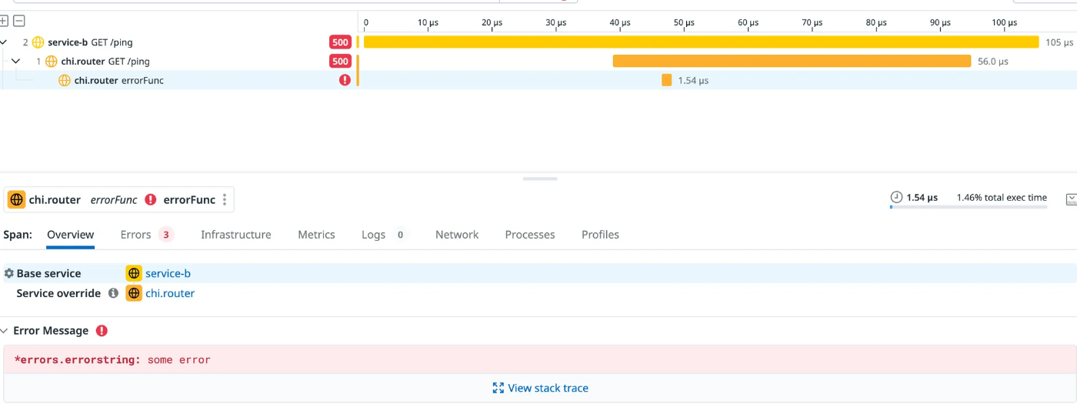Click the 1.46% total exec time text
The width and height of the screenshot is (1077, 404).
[1002, 198]
